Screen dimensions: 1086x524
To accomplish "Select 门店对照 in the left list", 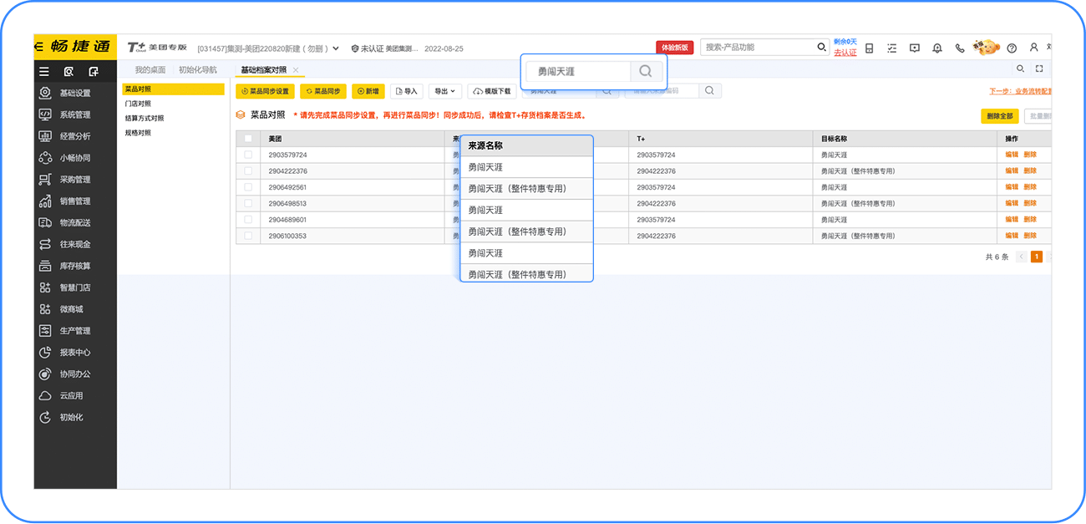I will [x=138, y=104].
